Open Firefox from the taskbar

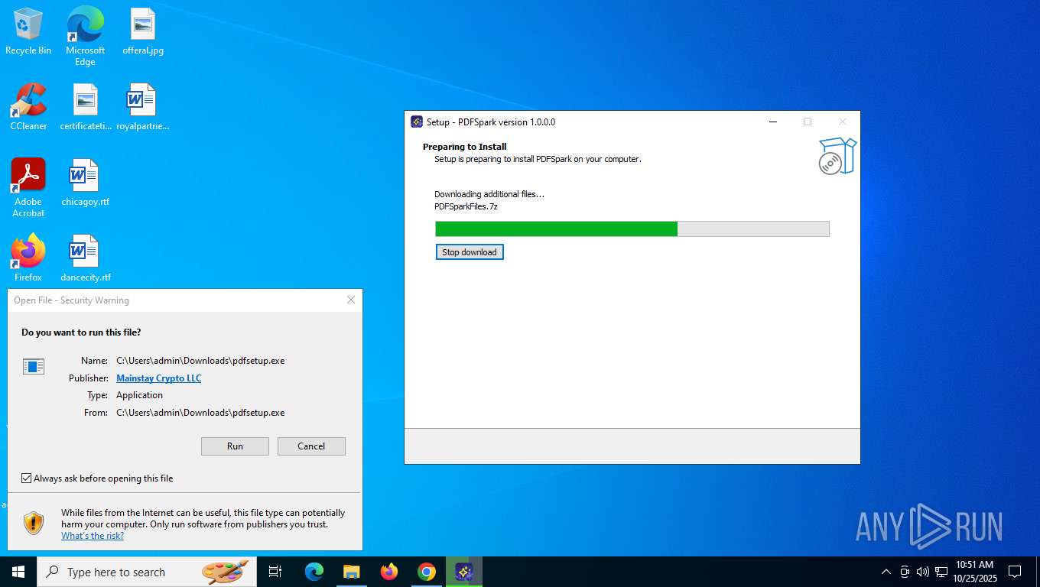pos(389,572)
